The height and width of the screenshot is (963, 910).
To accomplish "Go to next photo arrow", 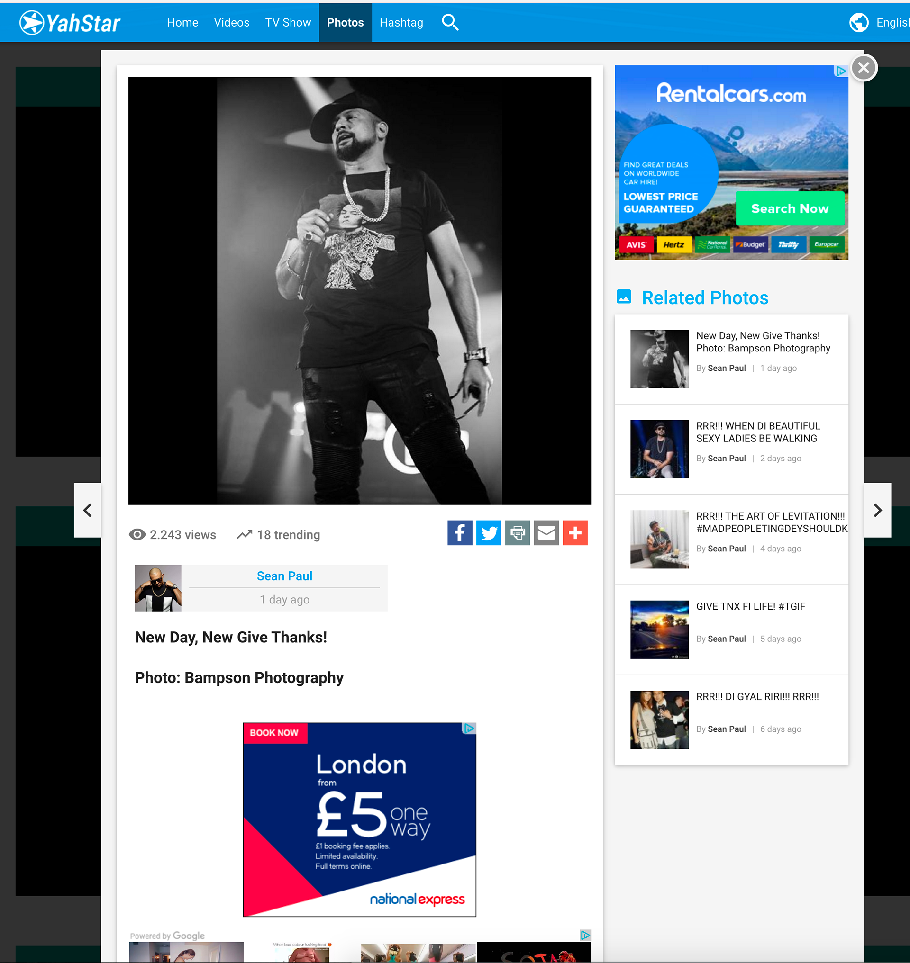I will point(877,510).
